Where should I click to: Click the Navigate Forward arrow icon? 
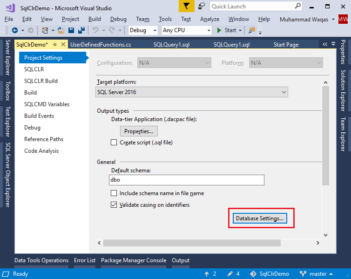[31, 30]
